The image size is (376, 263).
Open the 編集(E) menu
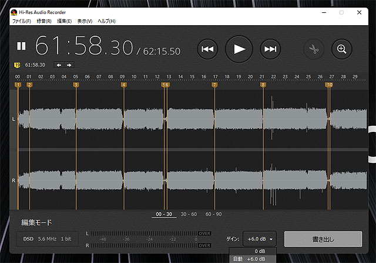coord(64,21)
